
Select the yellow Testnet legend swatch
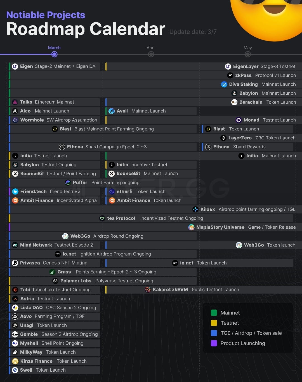(x=214, y=323)
